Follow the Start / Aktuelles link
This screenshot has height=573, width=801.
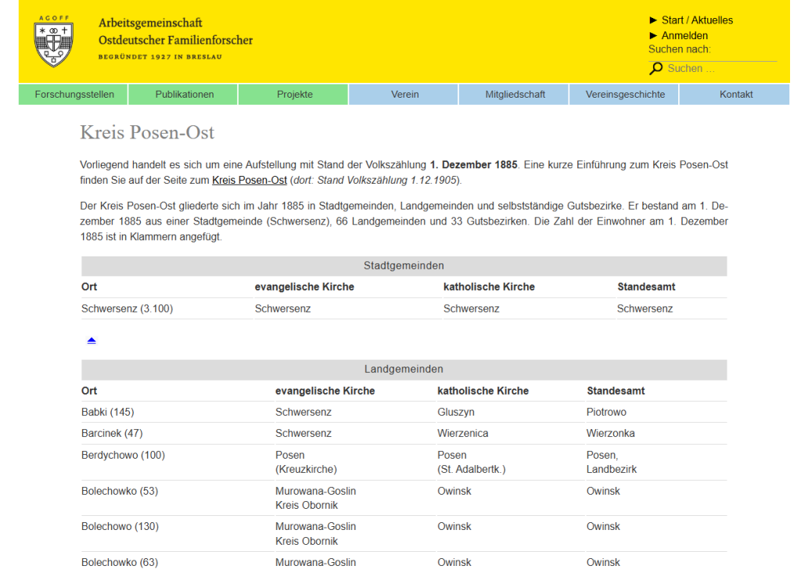(x=697, y=20)
